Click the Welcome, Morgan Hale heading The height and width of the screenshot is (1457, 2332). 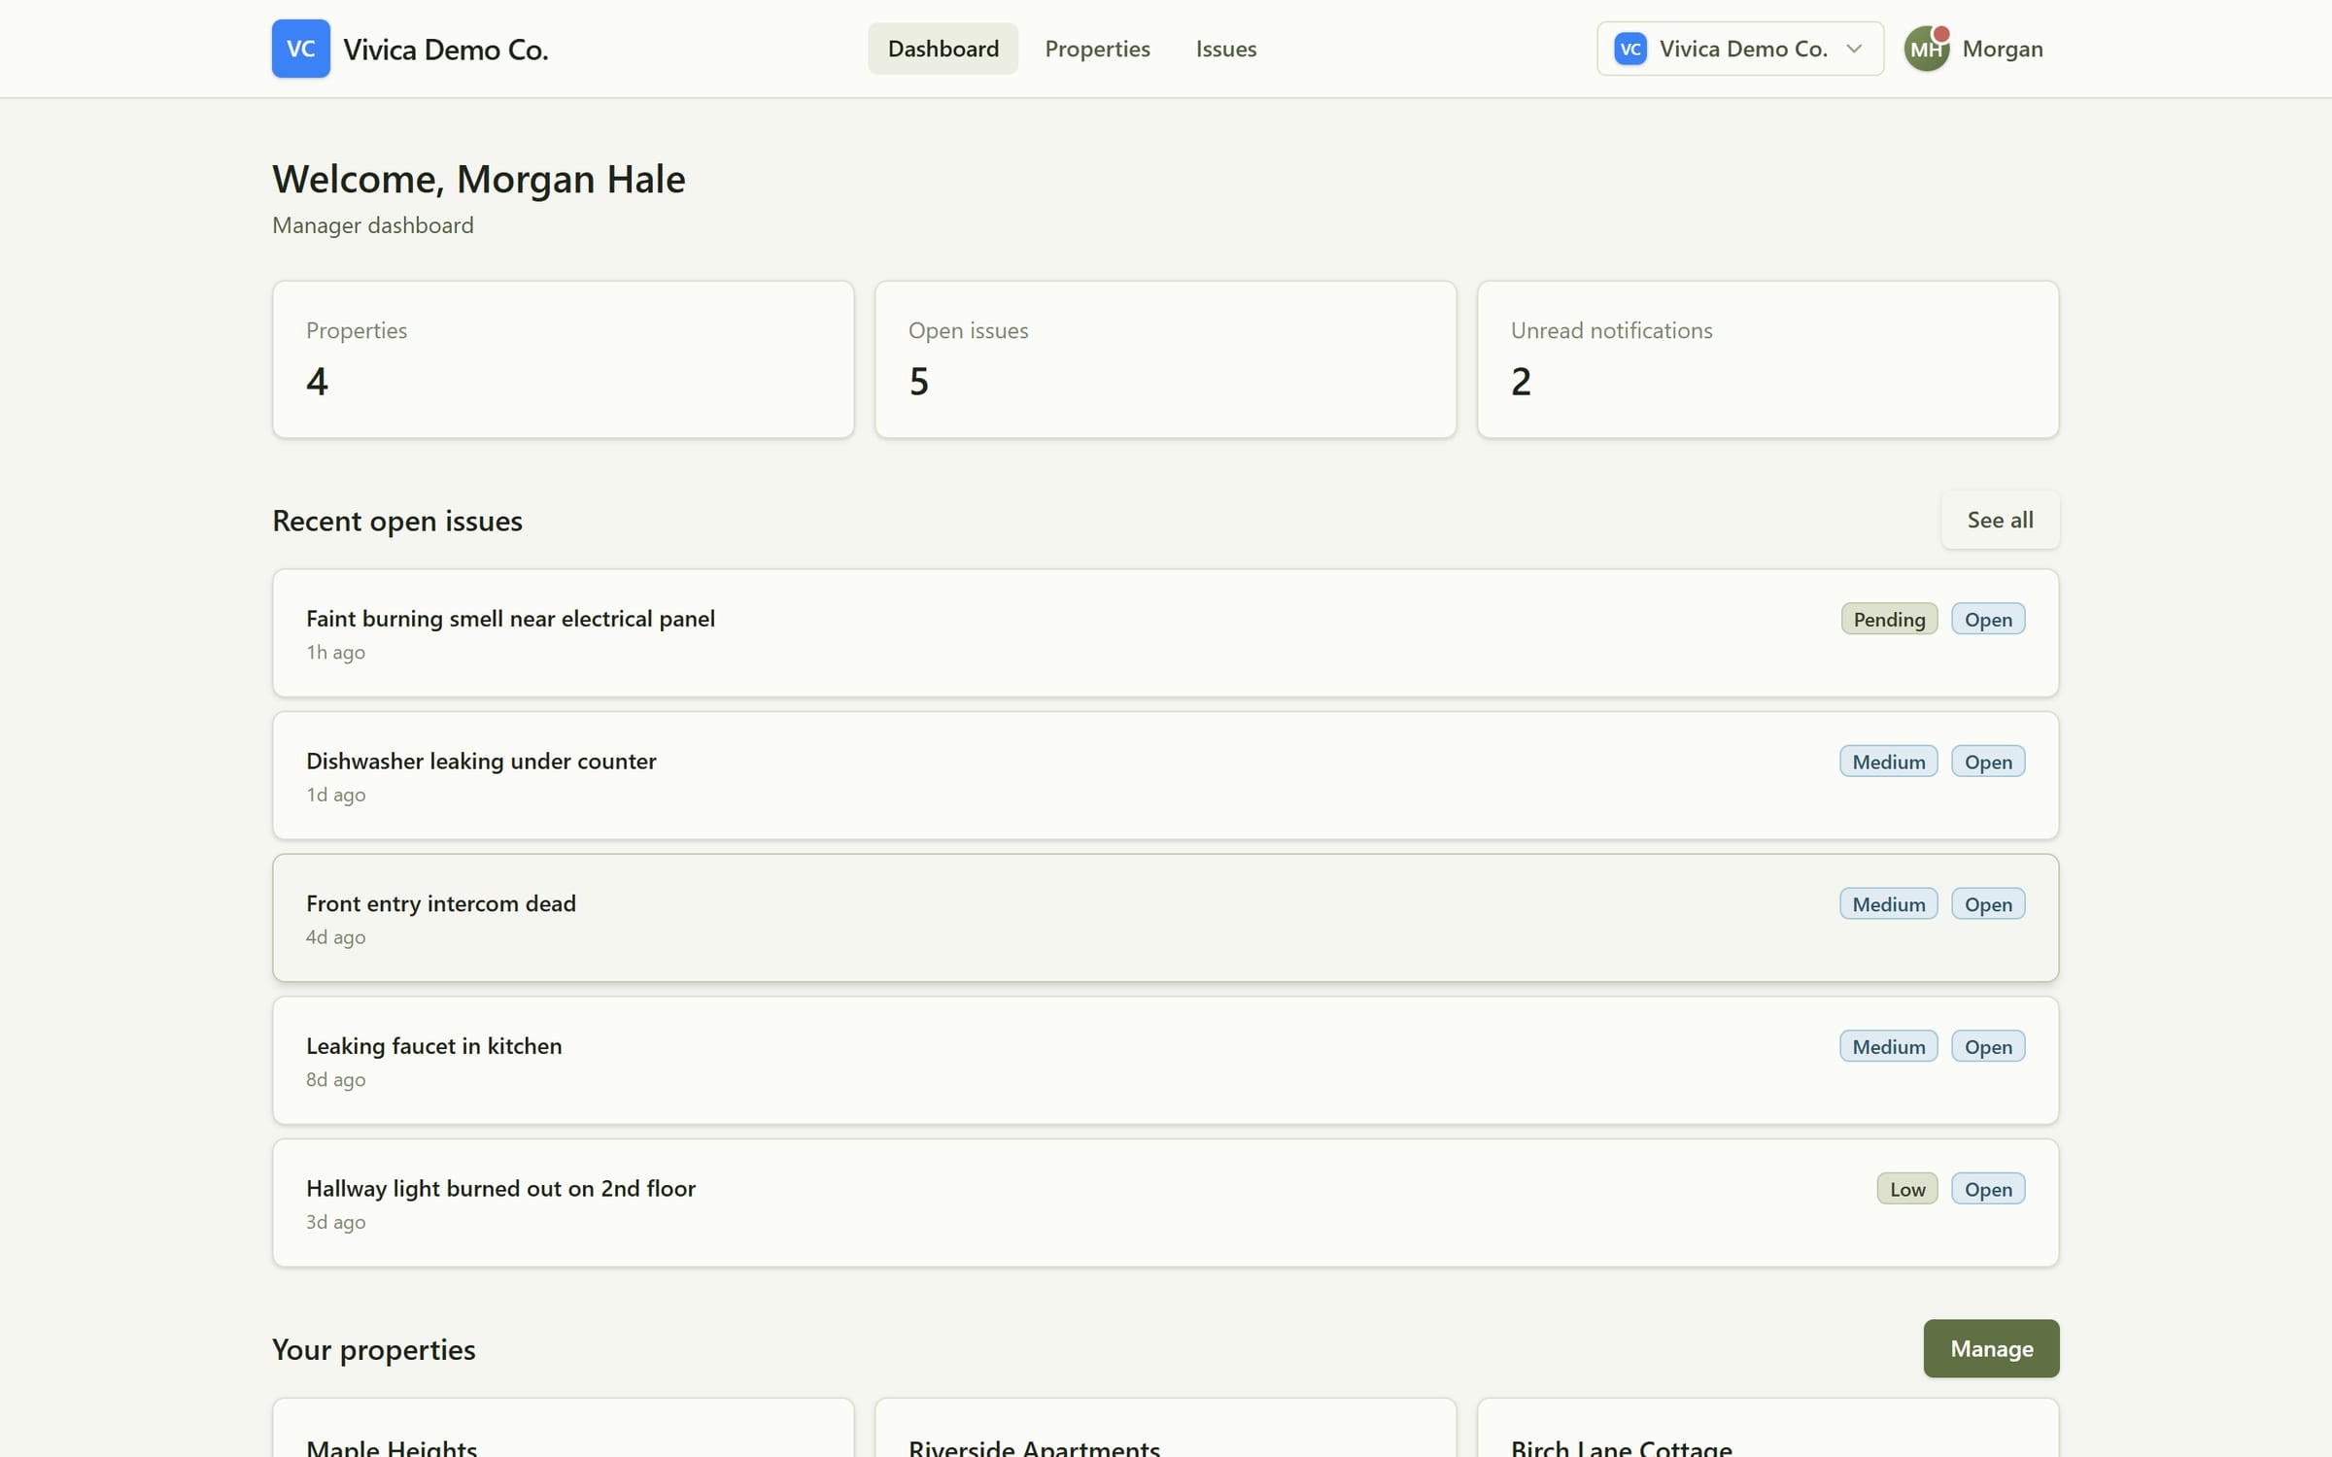click(478, 180)
